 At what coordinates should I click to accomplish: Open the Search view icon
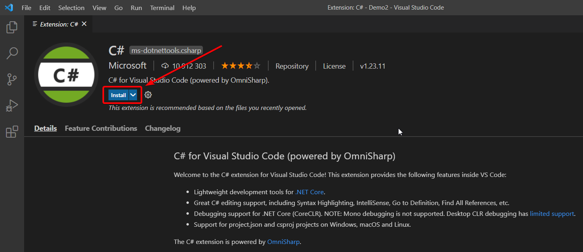pyautogui.click(x=12, y=53)
